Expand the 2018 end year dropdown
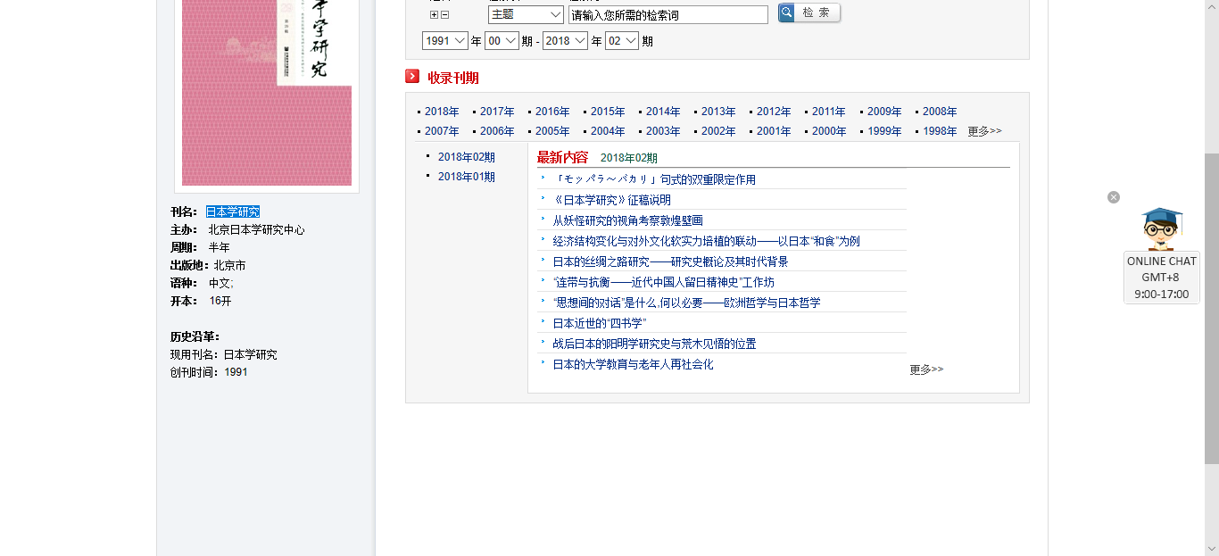 pyautogui.click(x=565, y=41)
